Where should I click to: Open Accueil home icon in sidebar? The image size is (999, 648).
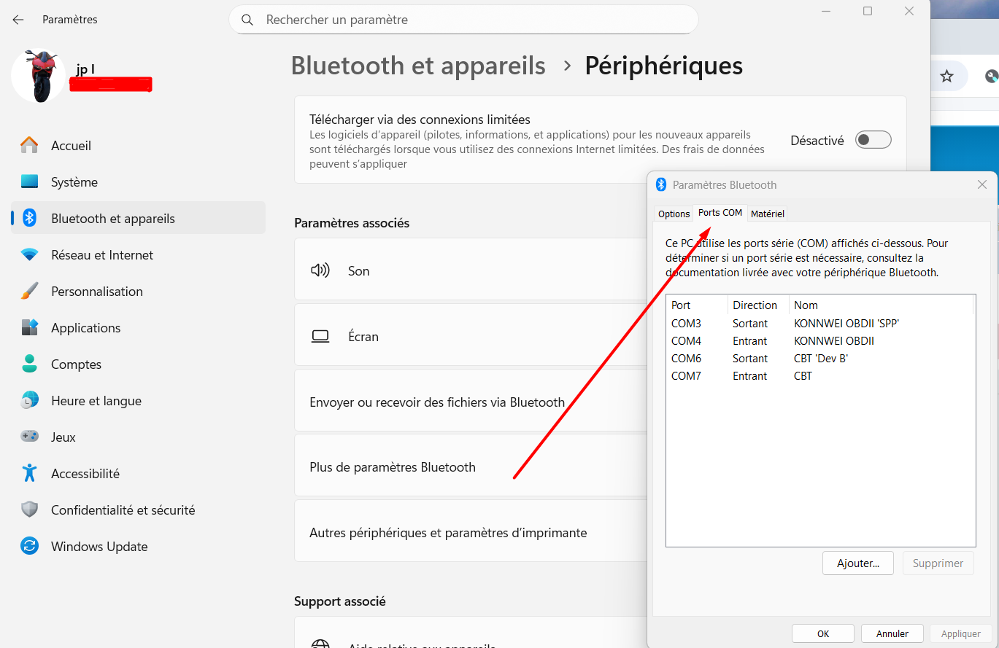tap(29, 146)
